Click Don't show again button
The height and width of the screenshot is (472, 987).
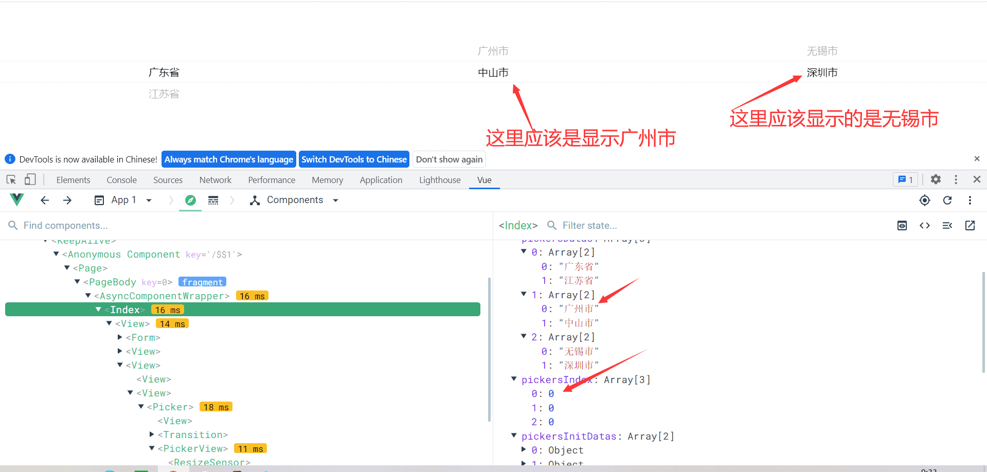(x=449, y=159)
